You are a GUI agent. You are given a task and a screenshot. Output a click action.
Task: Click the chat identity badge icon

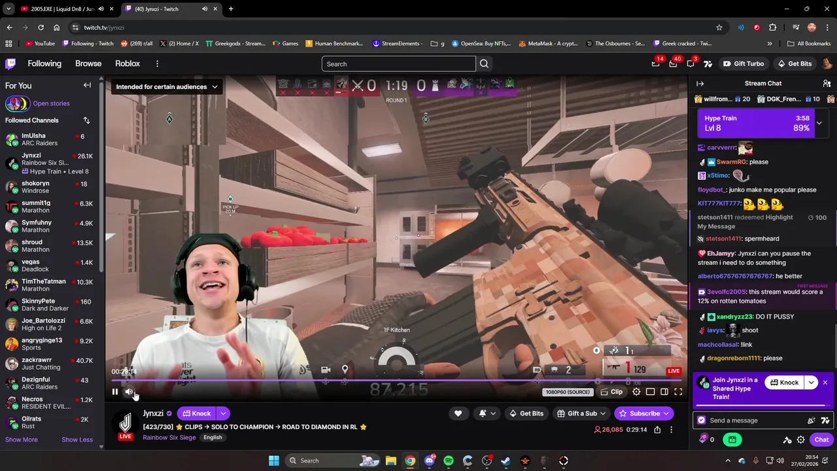702,421
